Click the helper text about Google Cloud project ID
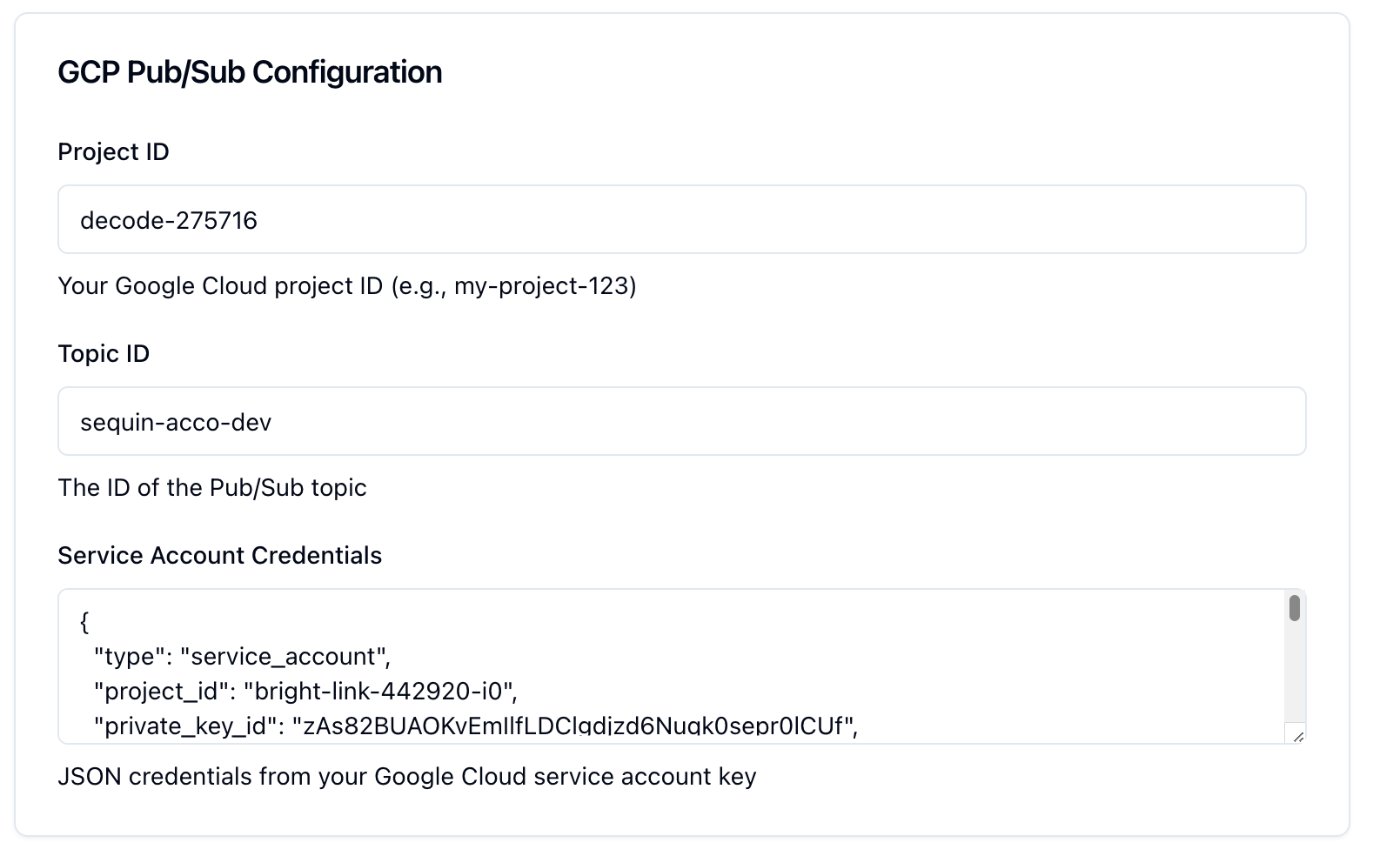Viewport: 1373px width, 856px height. [x=347, y=285]
